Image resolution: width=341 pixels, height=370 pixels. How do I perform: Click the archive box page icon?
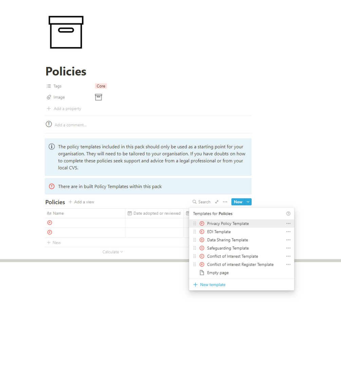pos(66,32)
